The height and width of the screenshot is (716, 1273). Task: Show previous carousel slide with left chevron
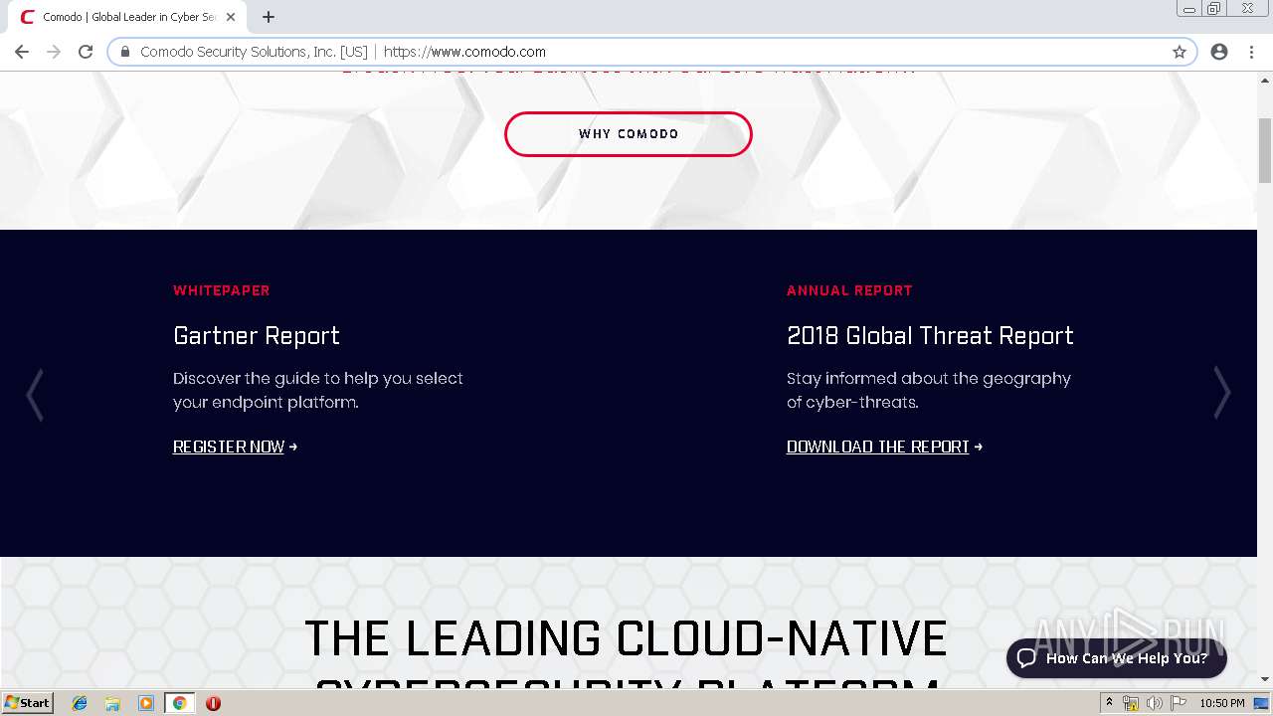(35, 395)
